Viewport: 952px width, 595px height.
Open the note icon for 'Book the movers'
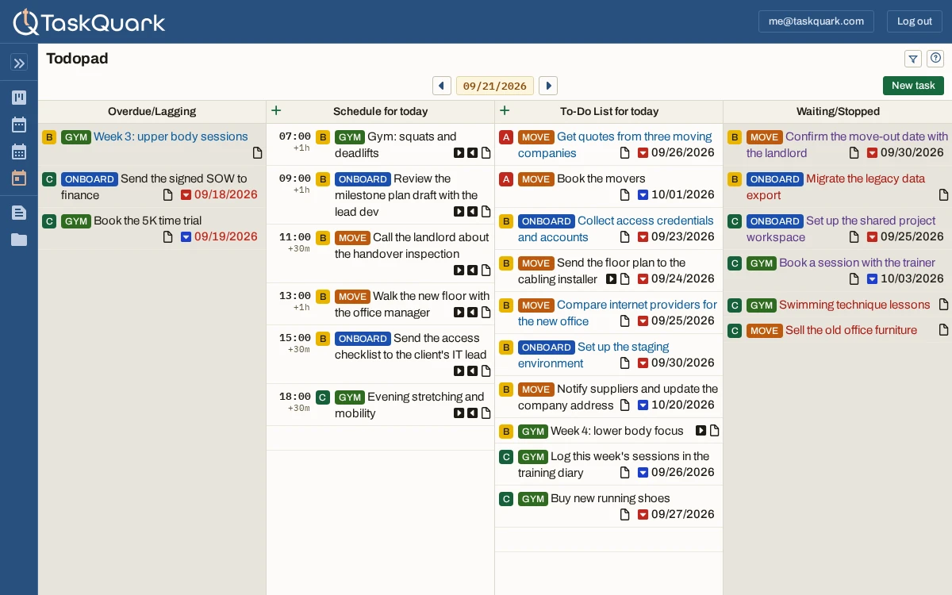624,195
